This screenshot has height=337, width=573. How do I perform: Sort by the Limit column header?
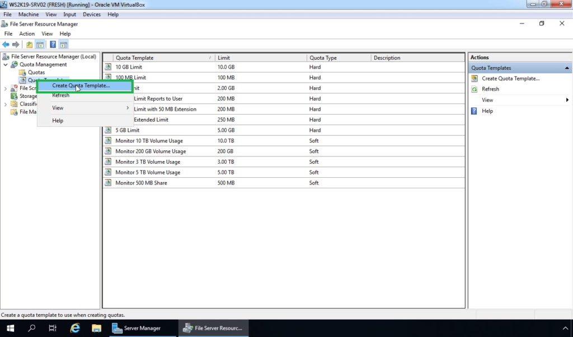click(261, 58)
